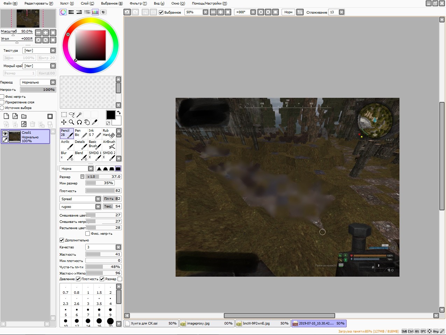This screenshot has width=446, height=335.
Task: Enable brush Фикс. непр-ть checkbox
Action: [88, 234]
